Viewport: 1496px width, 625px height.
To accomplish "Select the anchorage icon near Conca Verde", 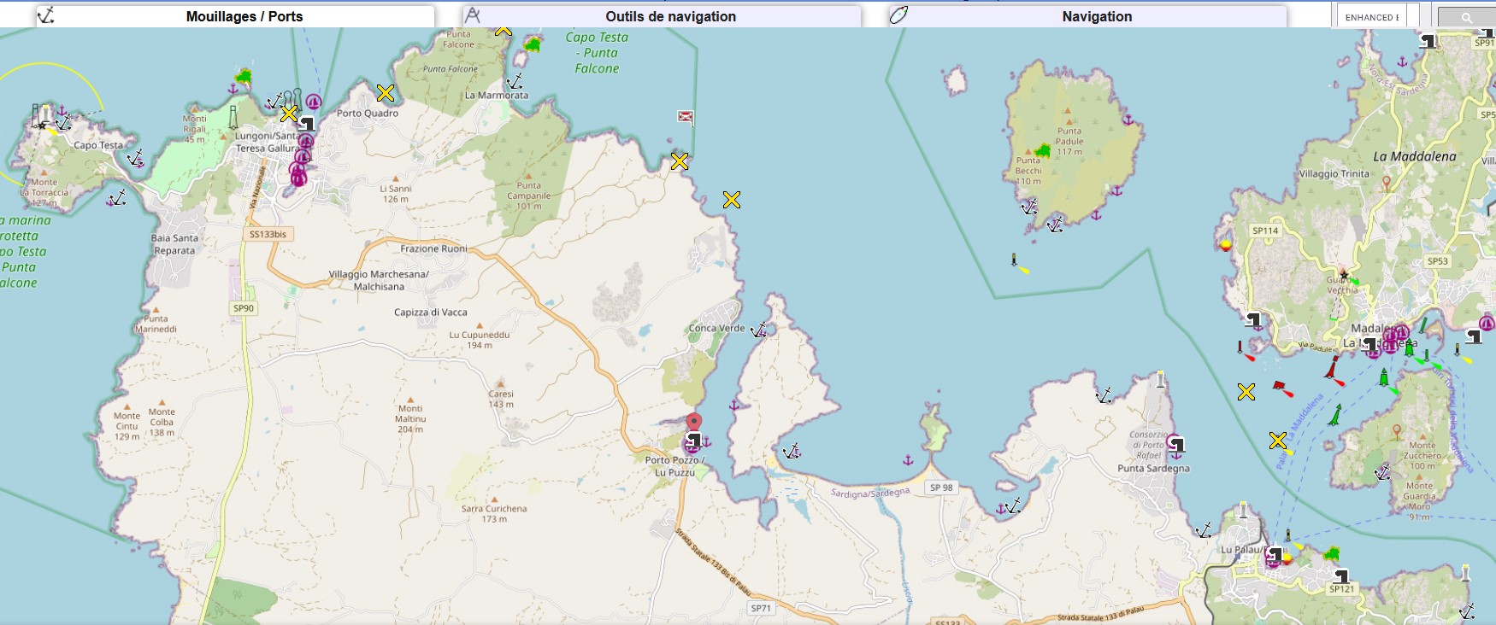I will (x=758, y=330).
